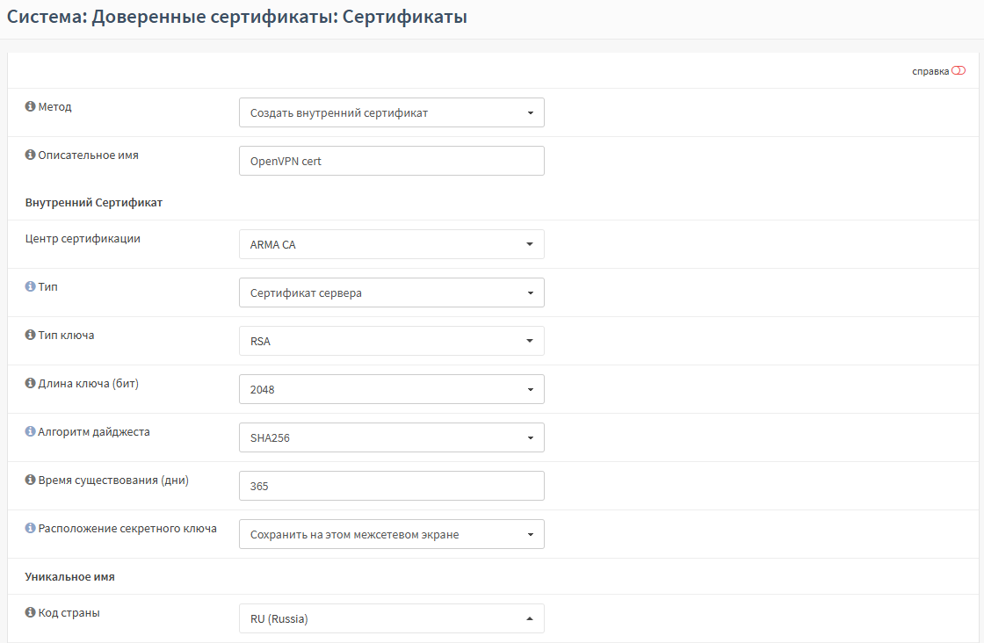Toggle the справка help switch
Viewport: 984px width, 643px height.
958,71
